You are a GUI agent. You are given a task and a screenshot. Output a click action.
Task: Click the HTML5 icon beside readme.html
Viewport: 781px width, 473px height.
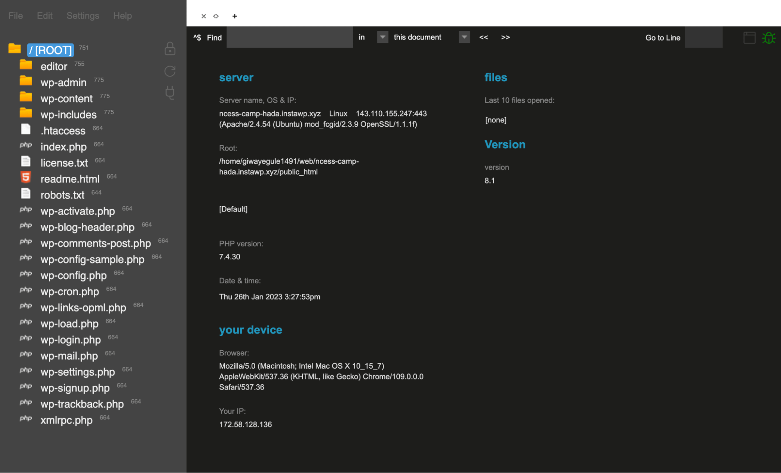[x=25, y=177]
